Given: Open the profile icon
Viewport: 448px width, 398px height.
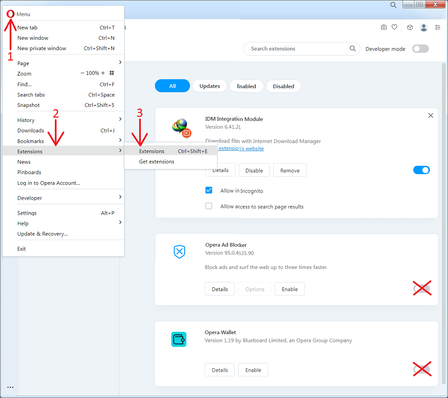Looking at the screenshot, I should (x=423, y=27).
